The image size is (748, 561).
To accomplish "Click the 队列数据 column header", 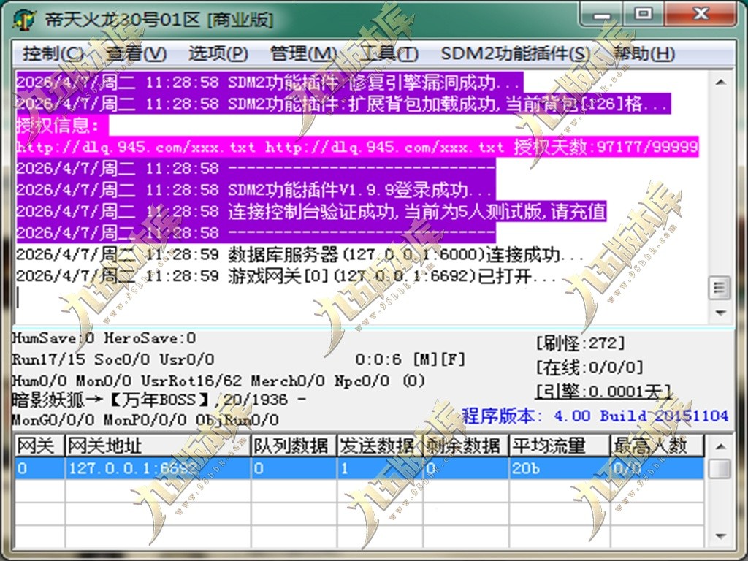I will tap(294, 446).
